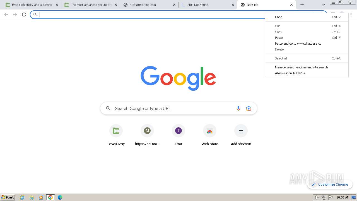Switch to The most advanced secure tab
The image size is (357, 201).
tap(91, 5)
